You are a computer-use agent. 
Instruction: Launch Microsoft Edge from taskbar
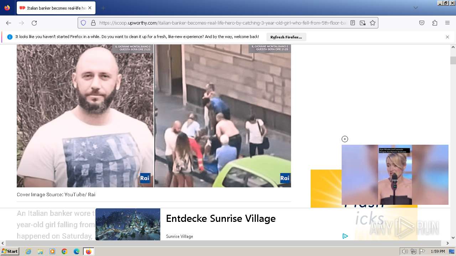click(77, 251)
